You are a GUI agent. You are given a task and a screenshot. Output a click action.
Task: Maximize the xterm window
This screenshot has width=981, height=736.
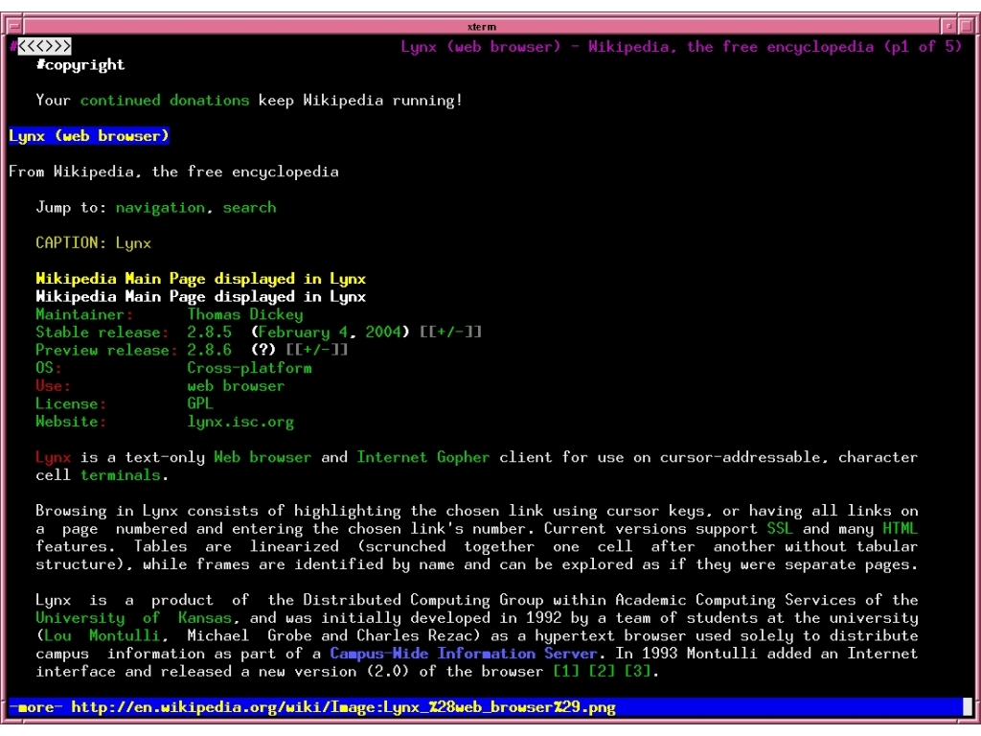click(967, 26)
